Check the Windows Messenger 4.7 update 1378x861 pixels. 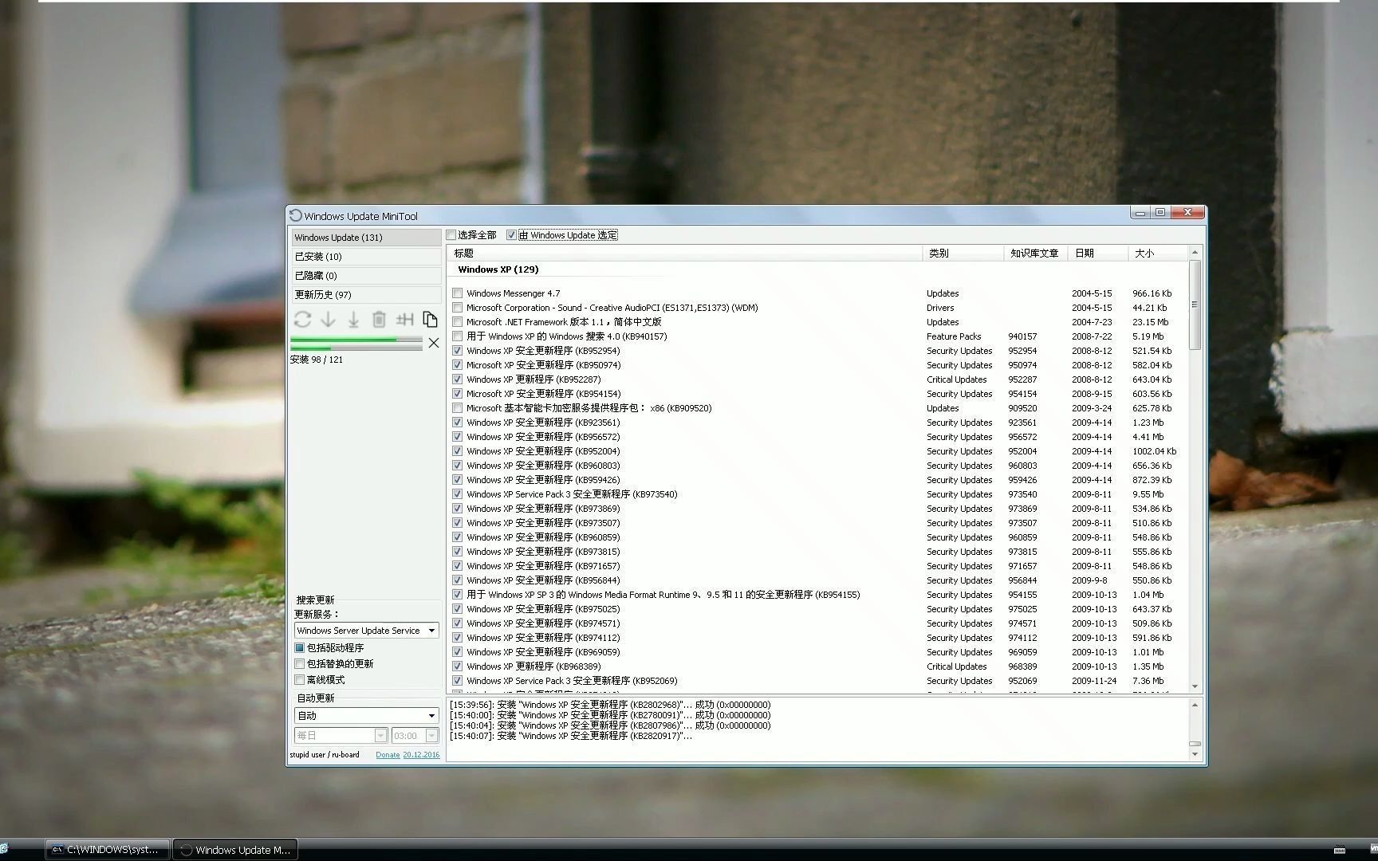tap(458, 293)
